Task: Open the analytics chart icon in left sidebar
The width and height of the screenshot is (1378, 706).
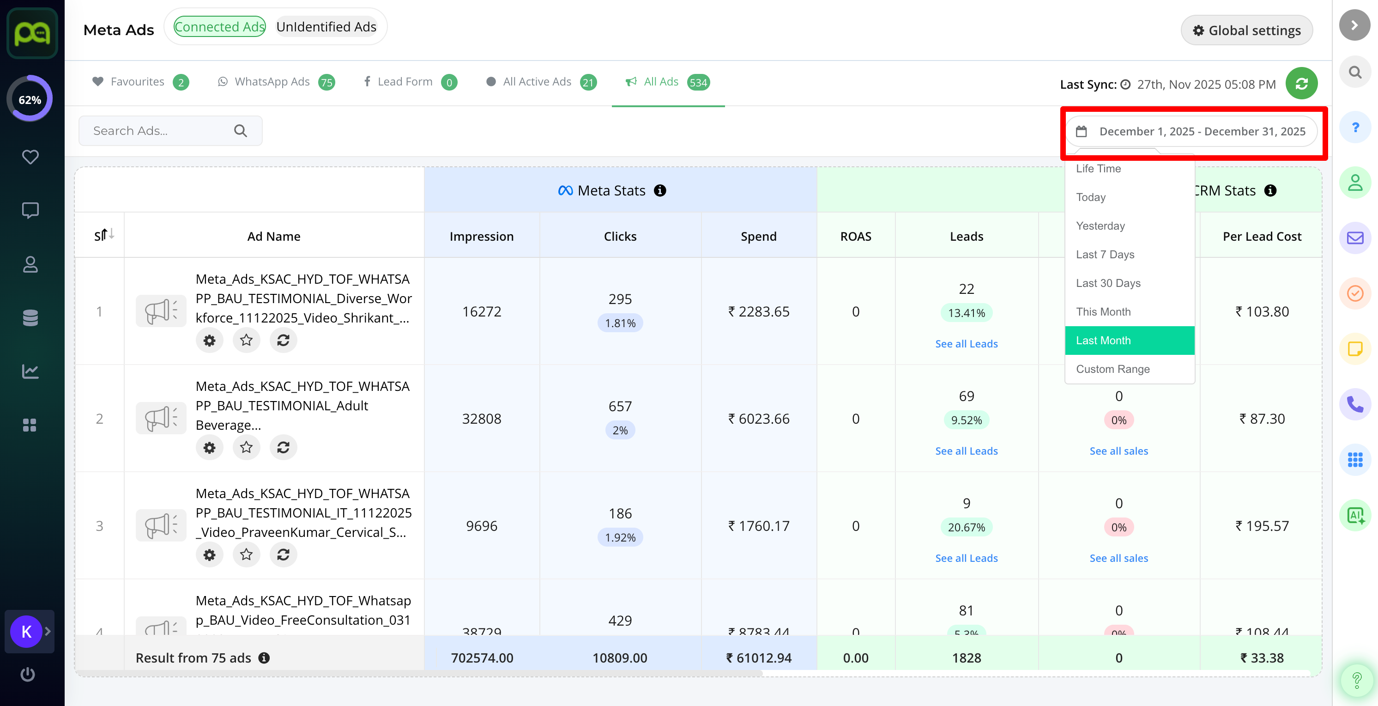Action: point(30,371)
